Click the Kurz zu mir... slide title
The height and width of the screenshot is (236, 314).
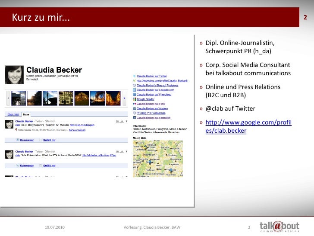pyautogui.click(x=41, y=17)
